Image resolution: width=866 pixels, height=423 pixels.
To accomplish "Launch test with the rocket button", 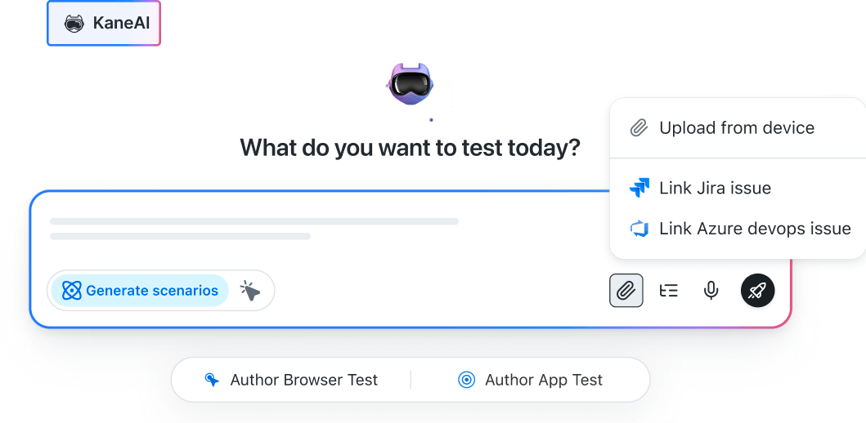I will pyautogui.click(x=757, y=291).
